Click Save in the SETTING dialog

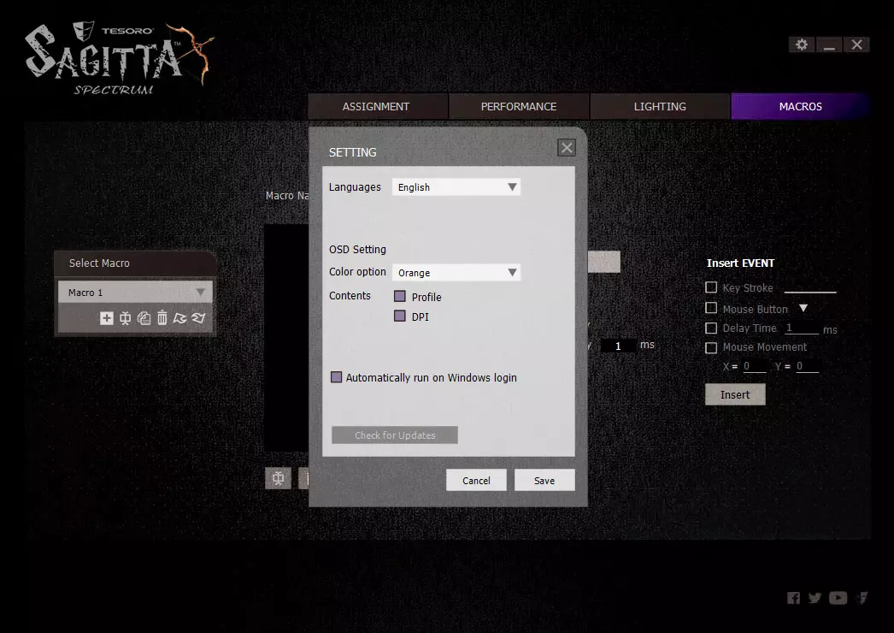coord(544,481)
